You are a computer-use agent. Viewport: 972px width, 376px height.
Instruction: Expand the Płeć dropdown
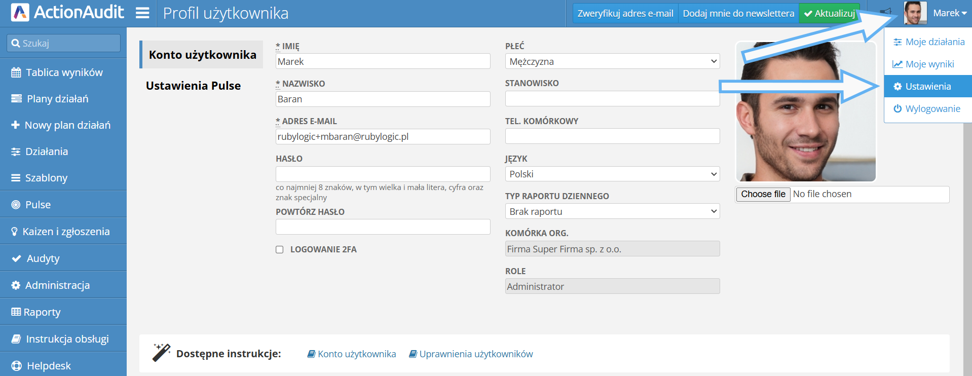point(612,61)
